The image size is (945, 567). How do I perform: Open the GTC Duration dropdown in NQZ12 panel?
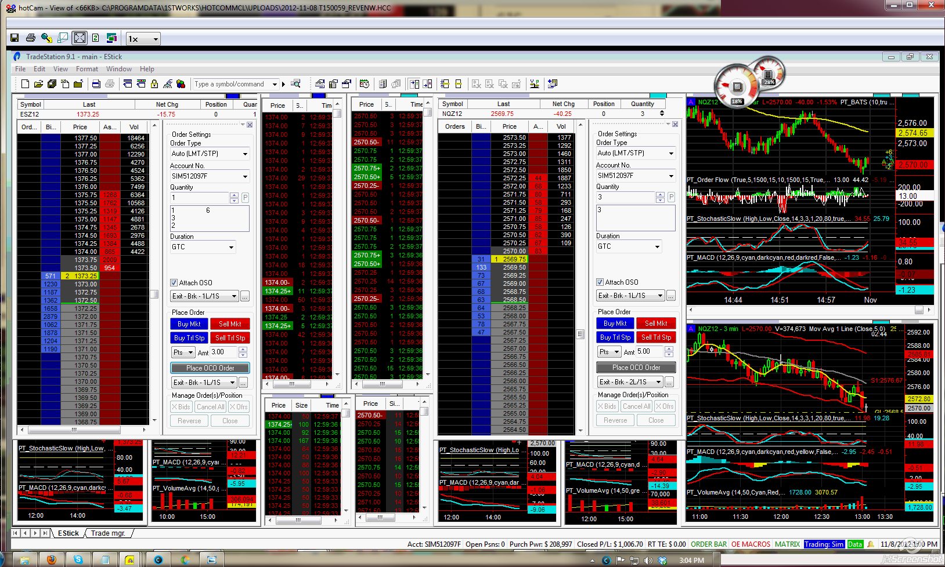click(629, 247)
